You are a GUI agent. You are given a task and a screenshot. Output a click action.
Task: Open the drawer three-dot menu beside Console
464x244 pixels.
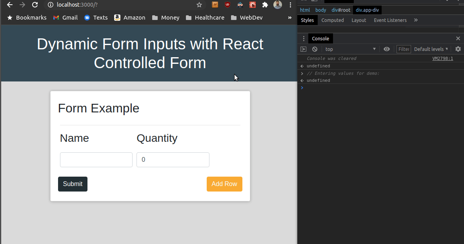tap(303, 39)
